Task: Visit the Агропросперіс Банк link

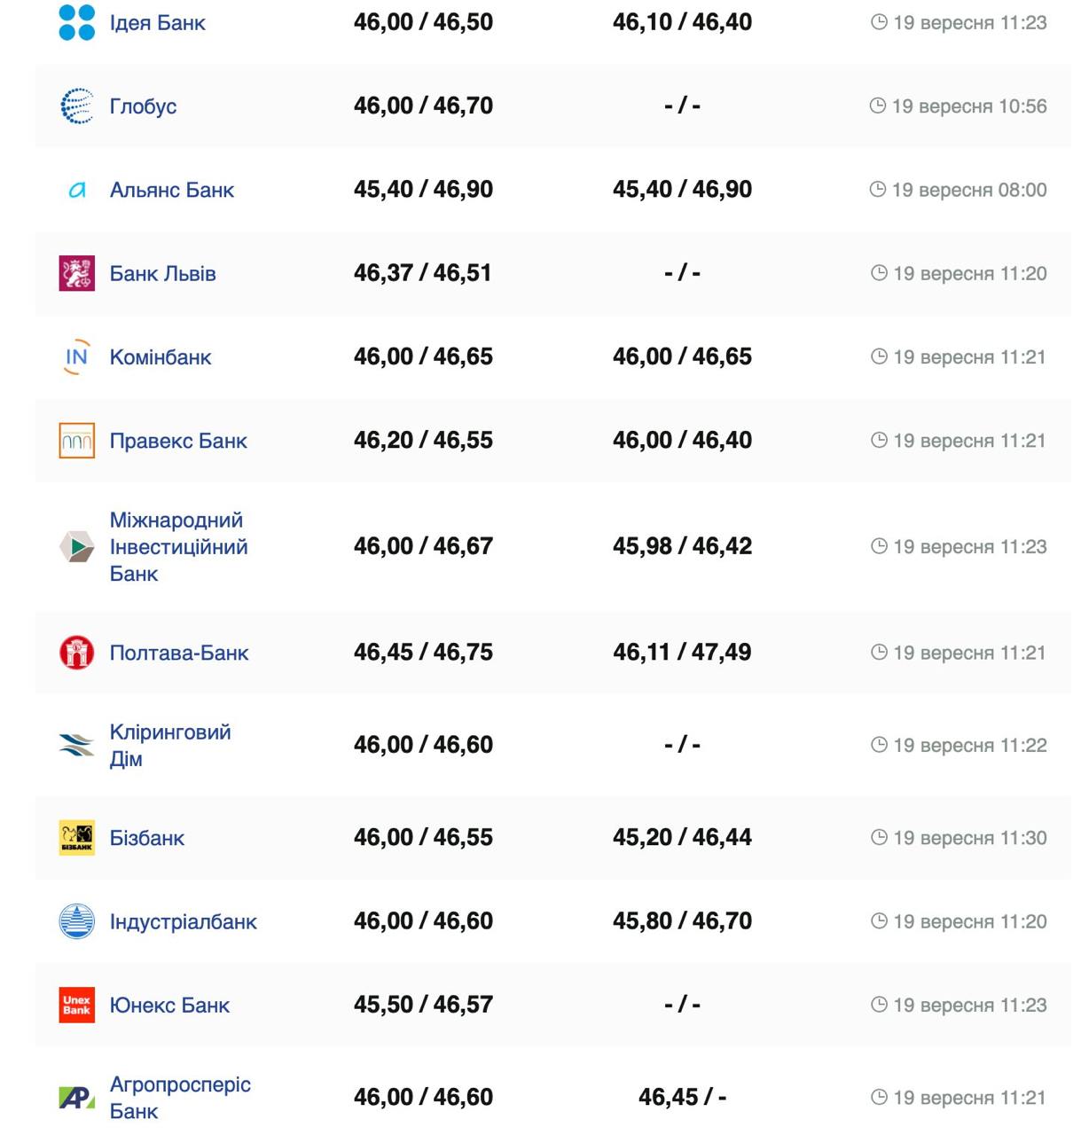Action: tap(179, 1097)
